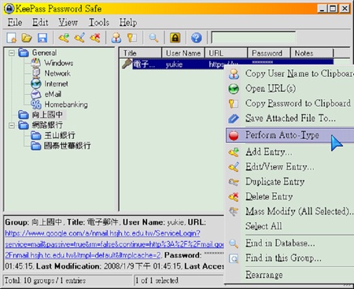The image size is (354, 289).
Task: Click the Internet globe group icon
Action: [x=36, y=84]
